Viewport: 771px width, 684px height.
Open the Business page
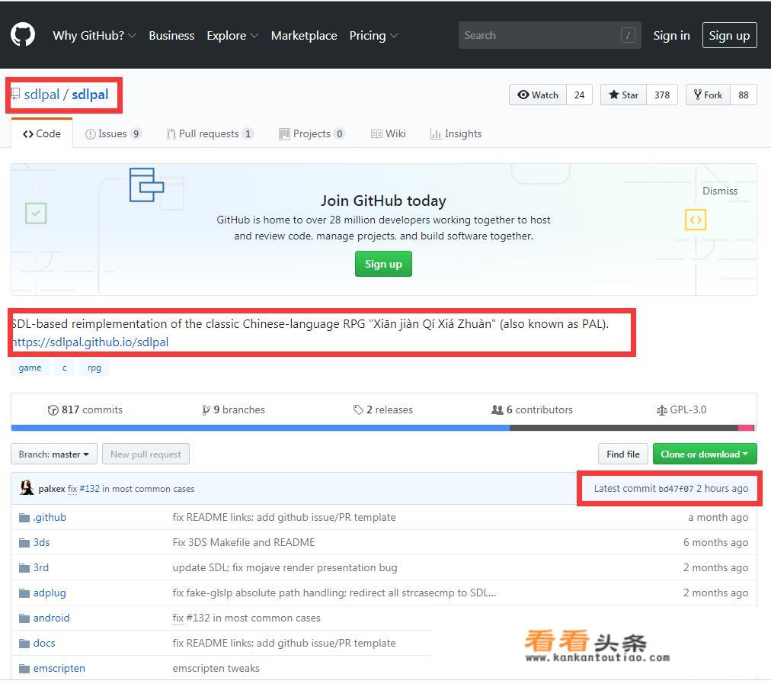[x=171, y=35]
